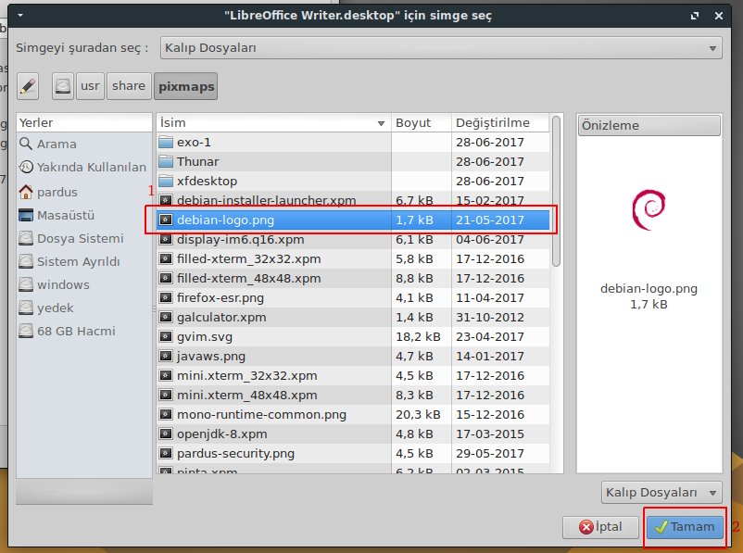
Task: Click the root filesystem drive icon button
Action: (x=62, y=86)
